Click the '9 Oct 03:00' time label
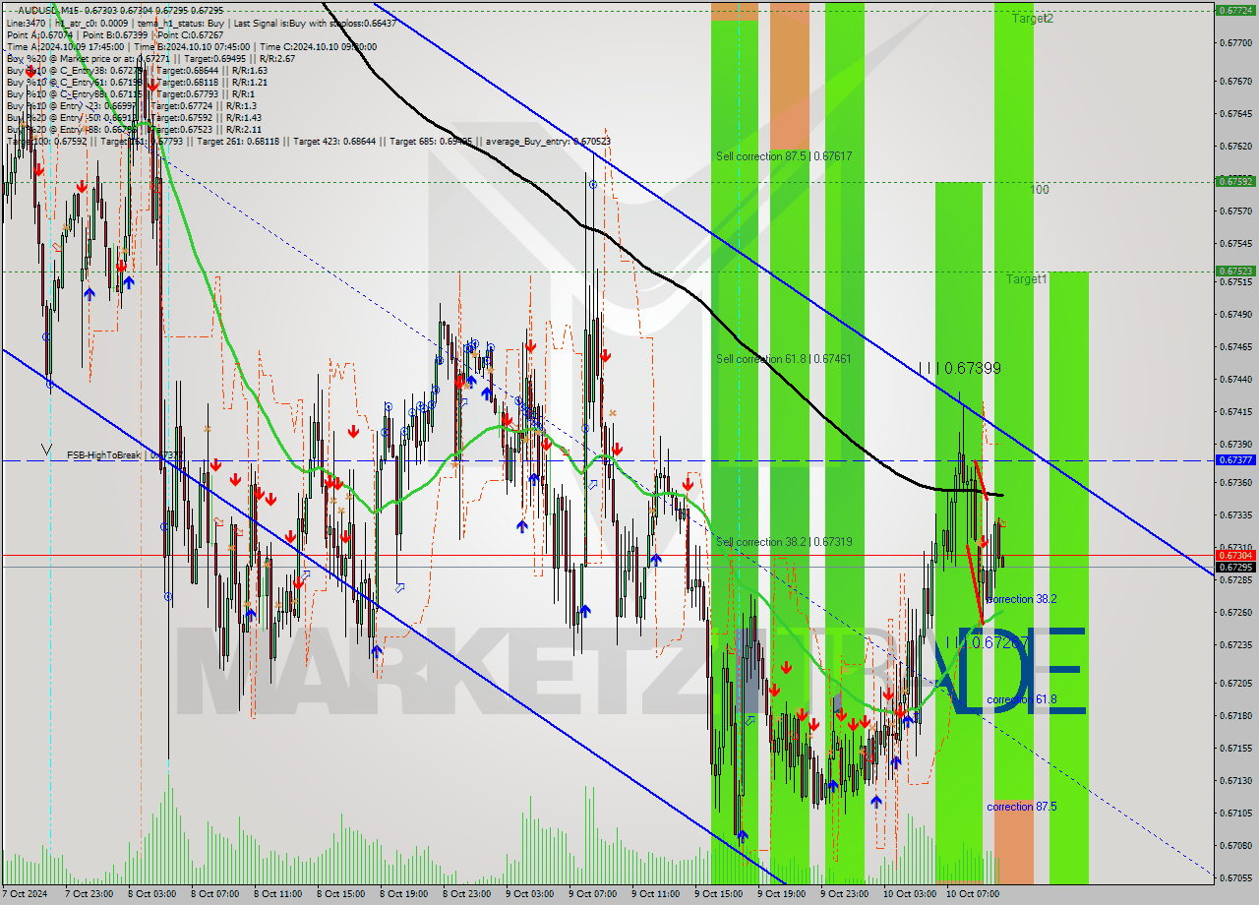 point(529,894)
